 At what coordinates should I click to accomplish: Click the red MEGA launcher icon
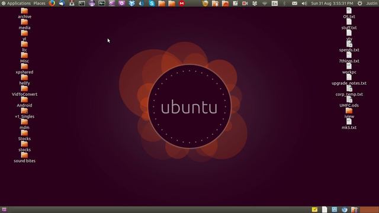[182, 4]
